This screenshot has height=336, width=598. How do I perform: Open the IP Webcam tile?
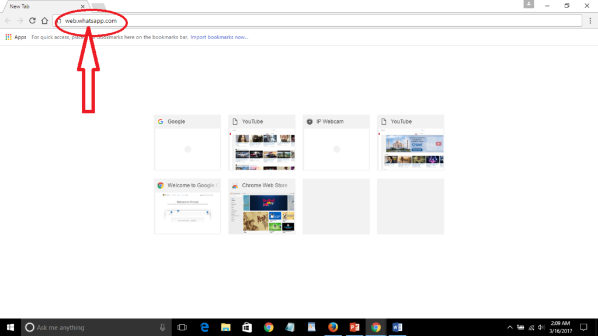point(336,142)
